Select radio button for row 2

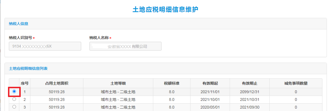pyautogui.click(x=14, y=99)
